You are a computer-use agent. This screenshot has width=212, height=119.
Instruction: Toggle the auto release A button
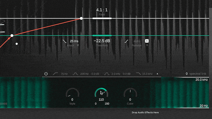pyautogui.click(x=147, y=41)
